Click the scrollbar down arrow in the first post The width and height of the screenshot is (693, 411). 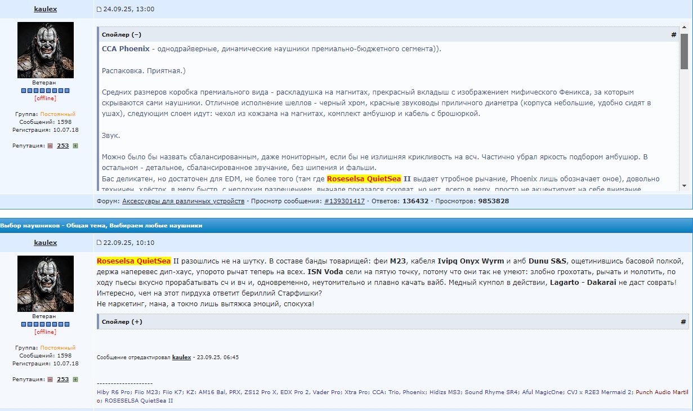point(684,185)
